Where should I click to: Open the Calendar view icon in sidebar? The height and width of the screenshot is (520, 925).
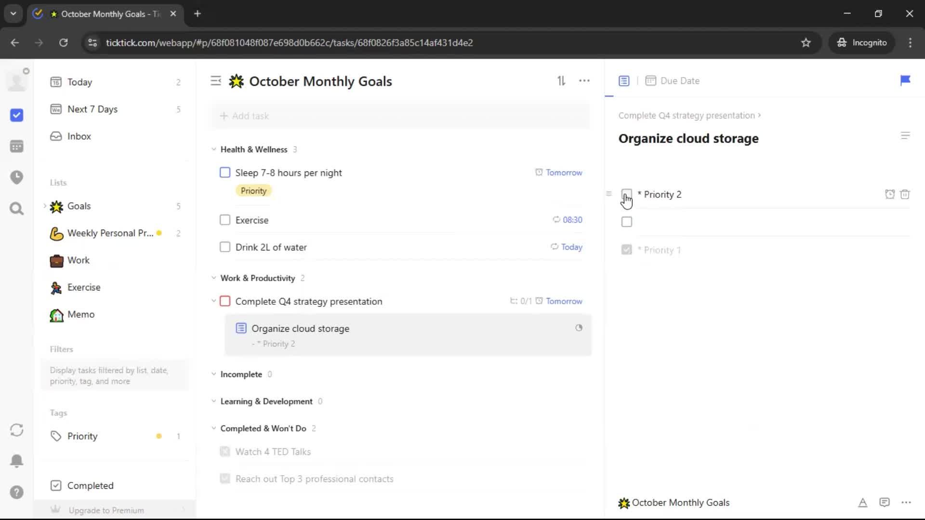click(17, 146)
